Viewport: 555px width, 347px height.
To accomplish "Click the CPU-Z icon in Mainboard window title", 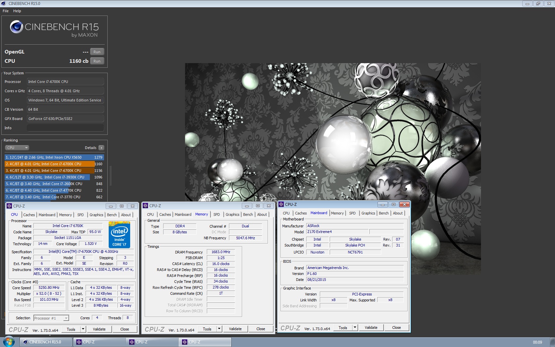I will tap(281, 204).
